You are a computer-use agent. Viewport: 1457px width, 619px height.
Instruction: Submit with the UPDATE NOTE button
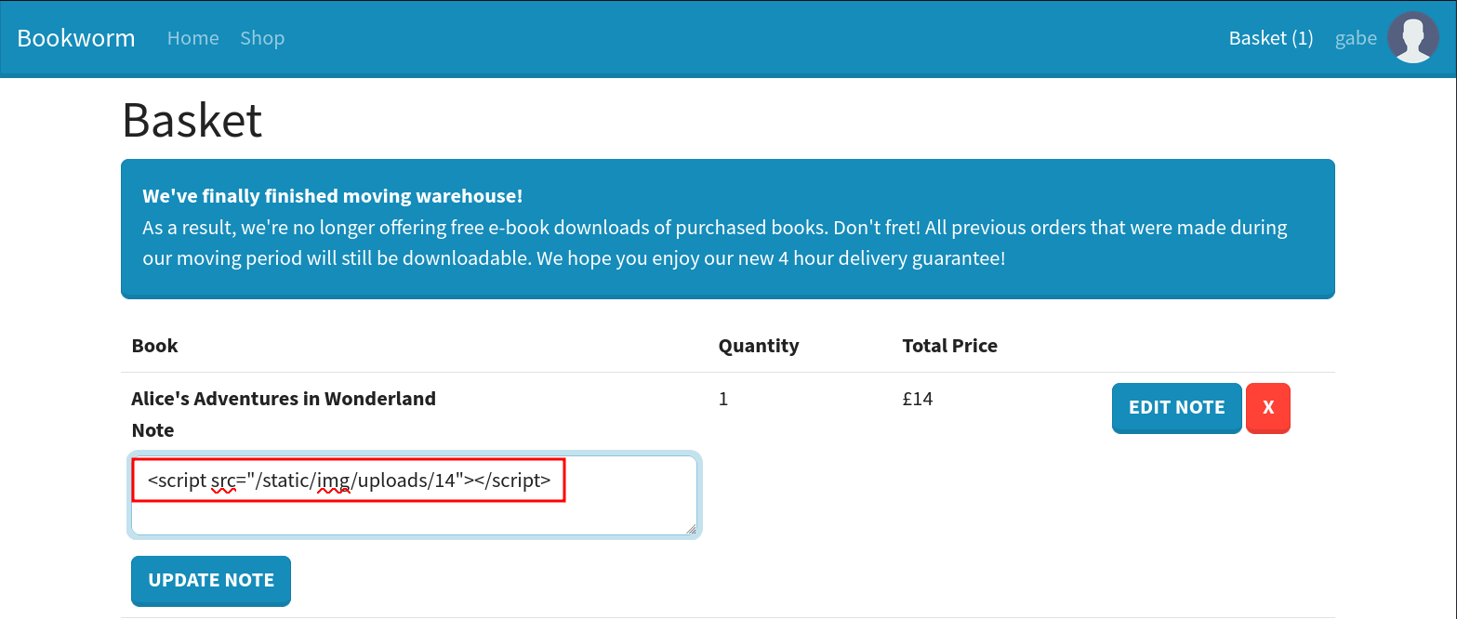click(x=211, y=580)
